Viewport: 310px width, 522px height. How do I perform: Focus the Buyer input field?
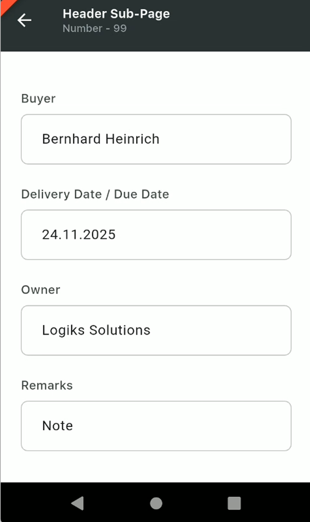pyautogui.click(x=218, y=139)
